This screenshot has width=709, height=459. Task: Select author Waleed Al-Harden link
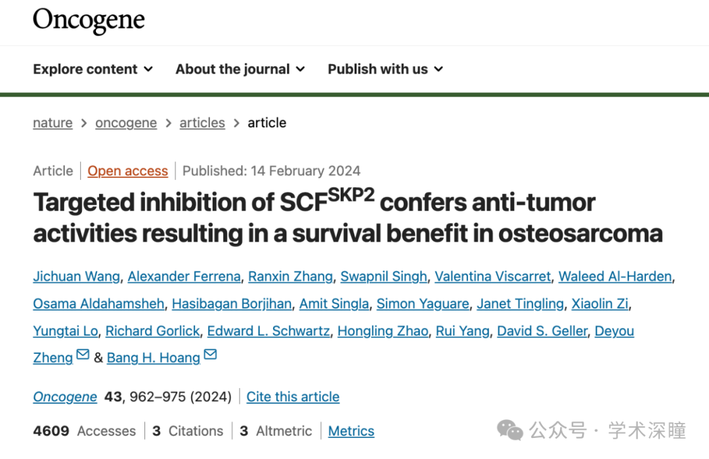click(x=615, y=276)
